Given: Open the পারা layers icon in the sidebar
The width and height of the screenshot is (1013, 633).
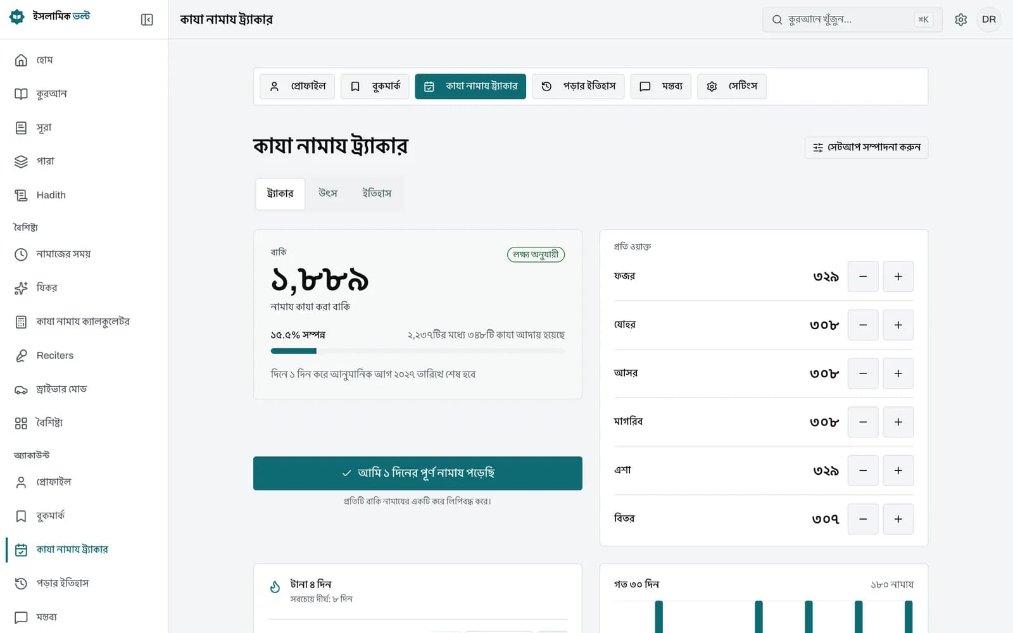Looking at the screenshot, I should [21, 161].
